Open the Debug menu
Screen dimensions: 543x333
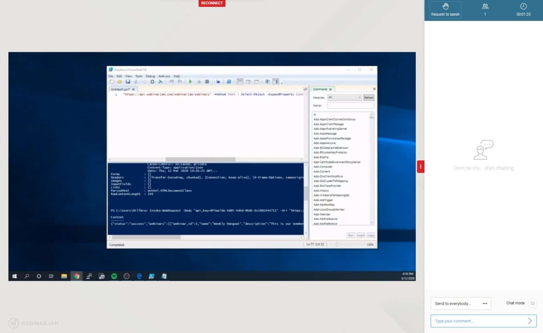click(x=150, y=76)
